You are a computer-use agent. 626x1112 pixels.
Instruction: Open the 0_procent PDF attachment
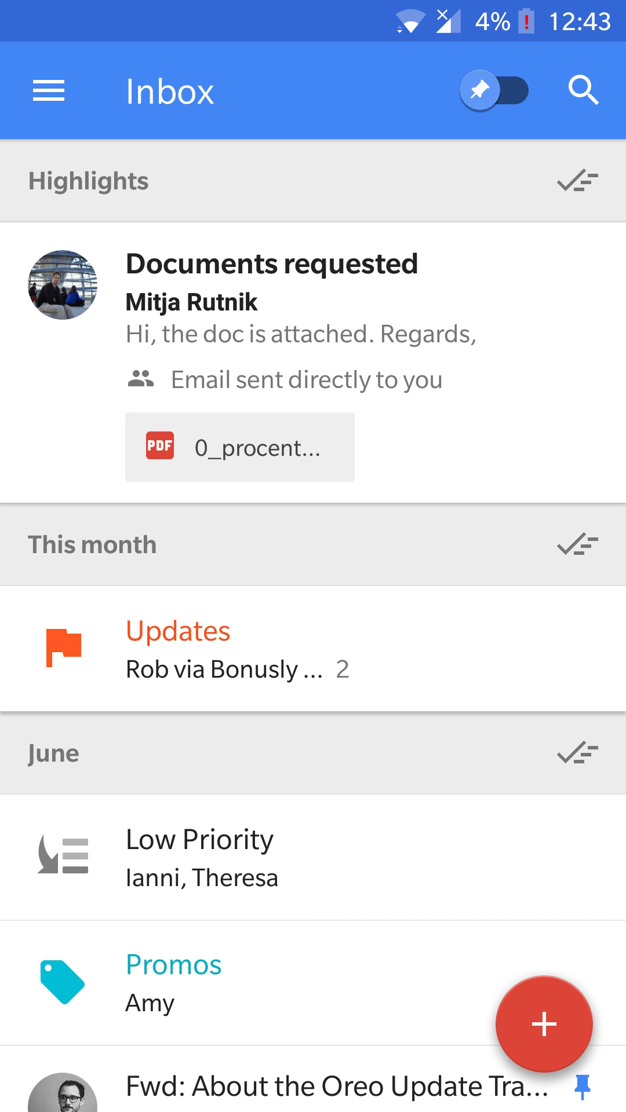(240, 447)
